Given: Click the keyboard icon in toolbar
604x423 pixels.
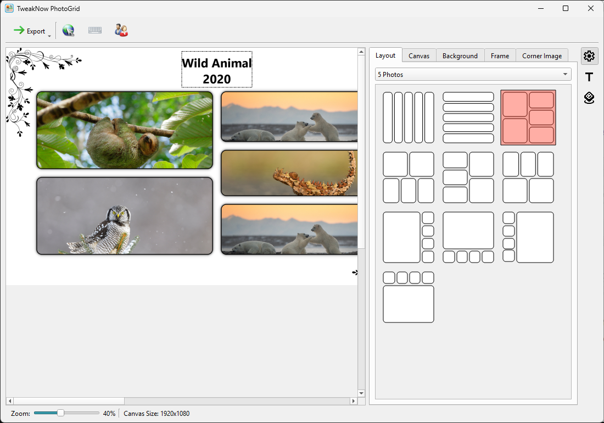Looking at the screenshot, I should (95, 30).
